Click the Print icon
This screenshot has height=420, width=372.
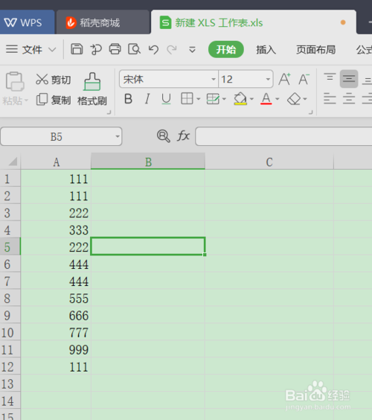(115, 49)
